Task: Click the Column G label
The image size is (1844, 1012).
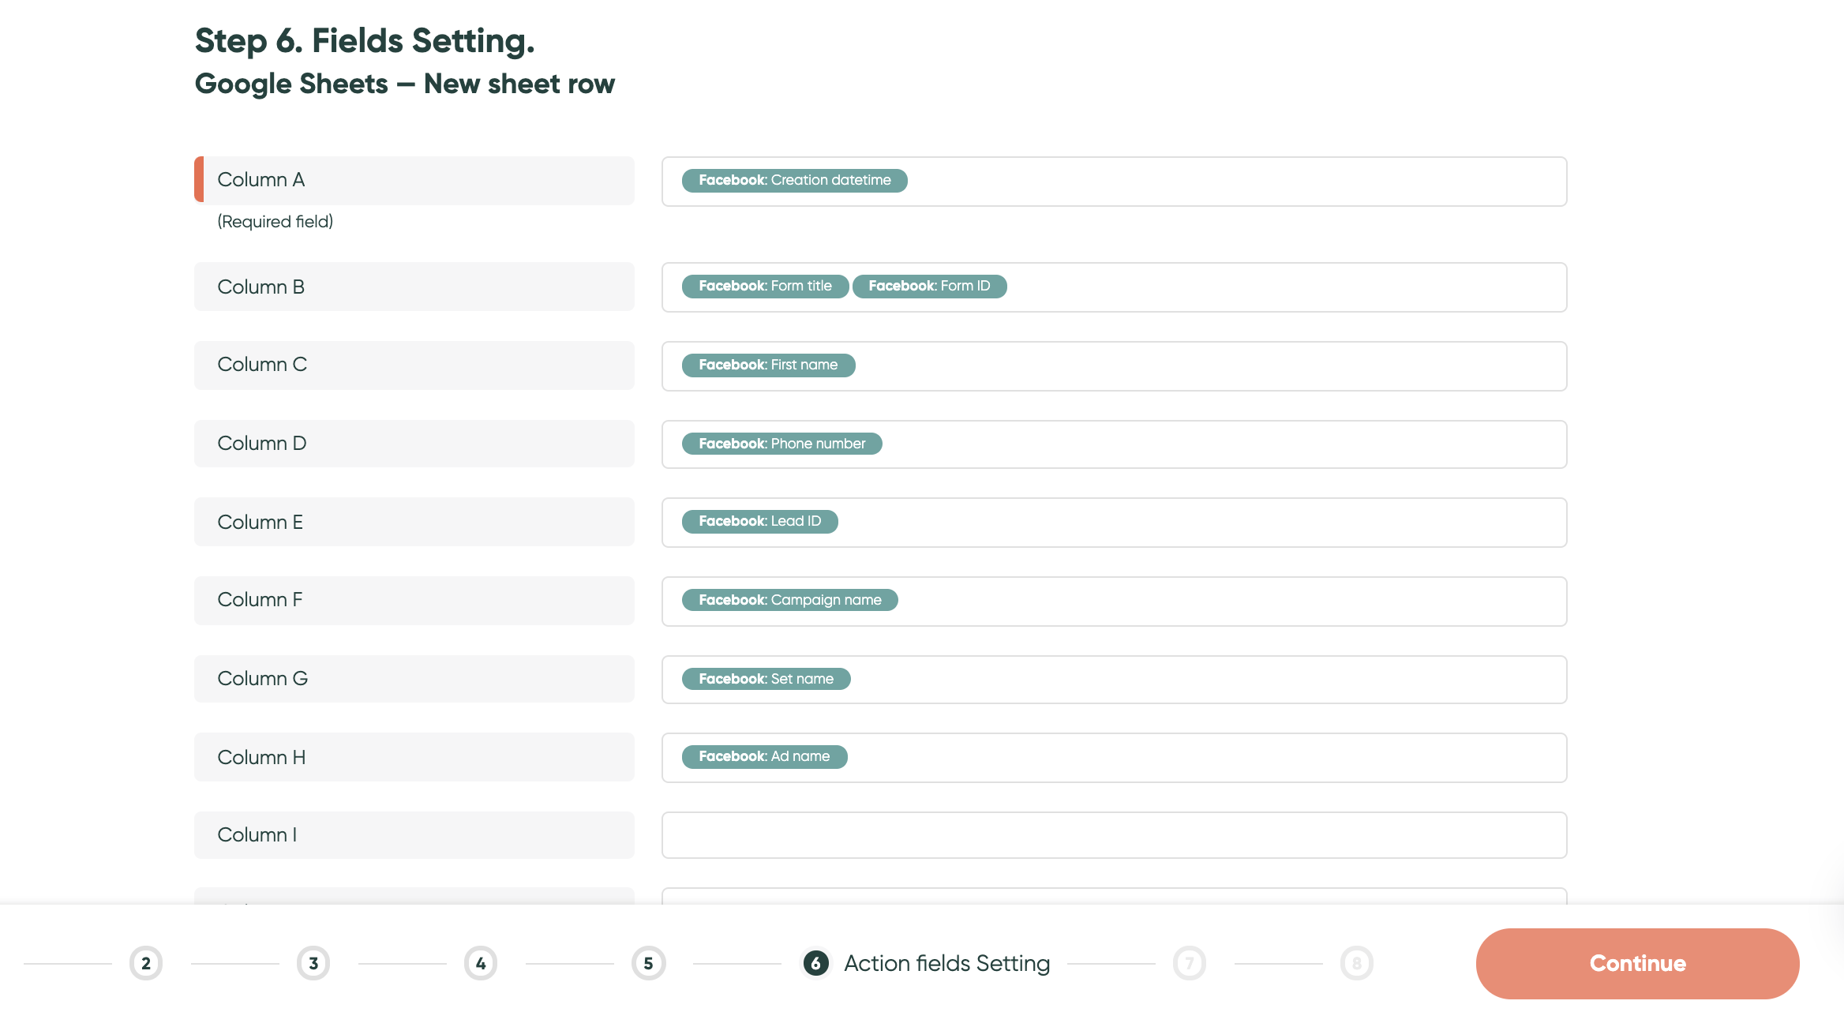Action: [414, 679]
